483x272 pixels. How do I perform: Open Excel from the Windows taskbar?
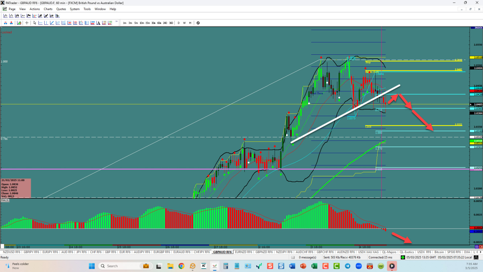[314, 266]
